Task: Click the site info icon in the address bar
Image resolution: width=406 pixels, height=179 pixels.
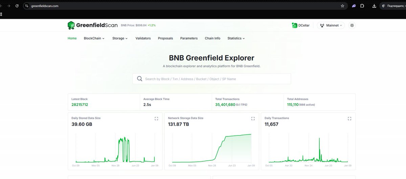Action: click(x=27, y=6)
